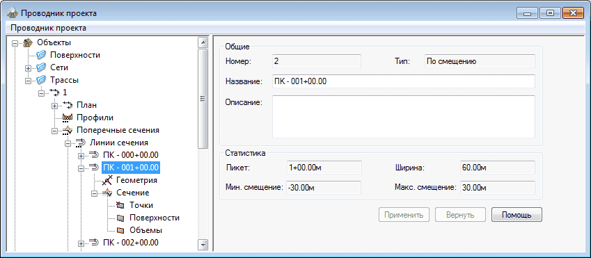Click the tree scrollbar down arrow
The image size is (591, 258).
[203, 245]
